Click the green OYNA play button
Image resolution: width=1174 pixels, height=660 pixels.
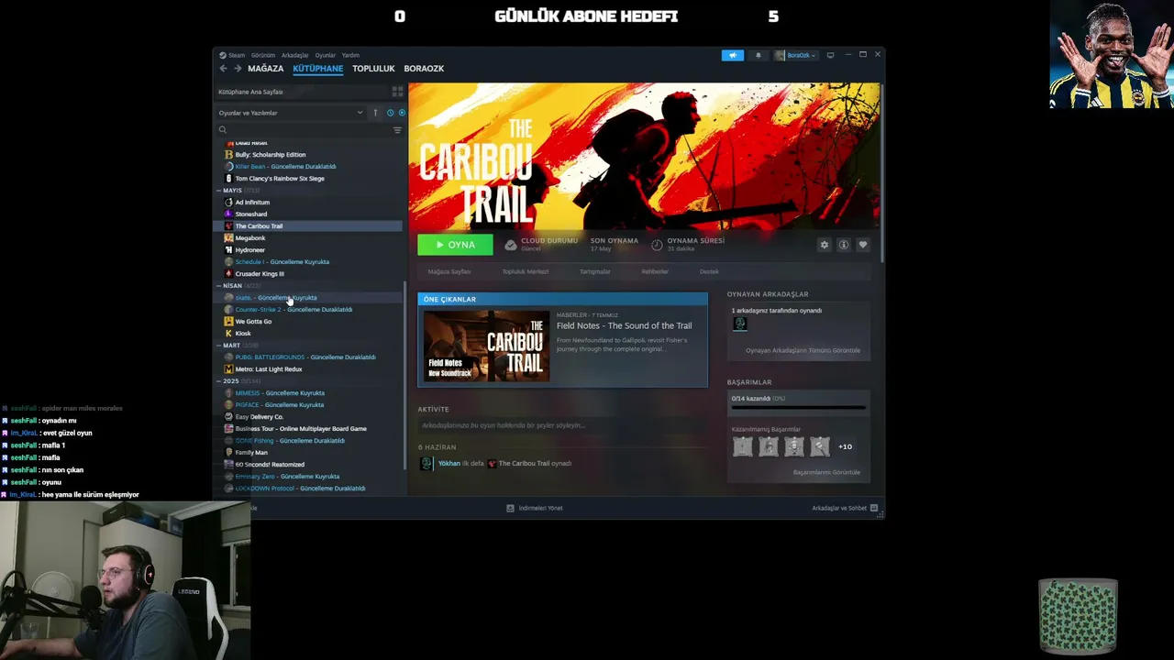coord(455,245)
